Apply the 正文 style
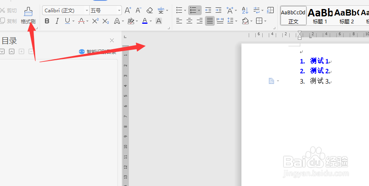Image resolution: width=369 pixels, height=186 pixels. click(293, 16)
